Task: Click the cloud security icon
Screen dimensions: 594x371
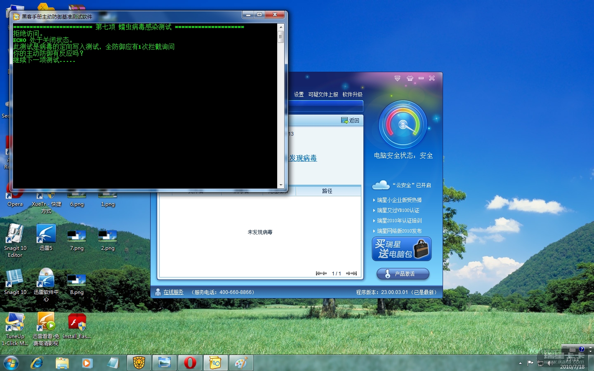Action: (x=381, y=185)
